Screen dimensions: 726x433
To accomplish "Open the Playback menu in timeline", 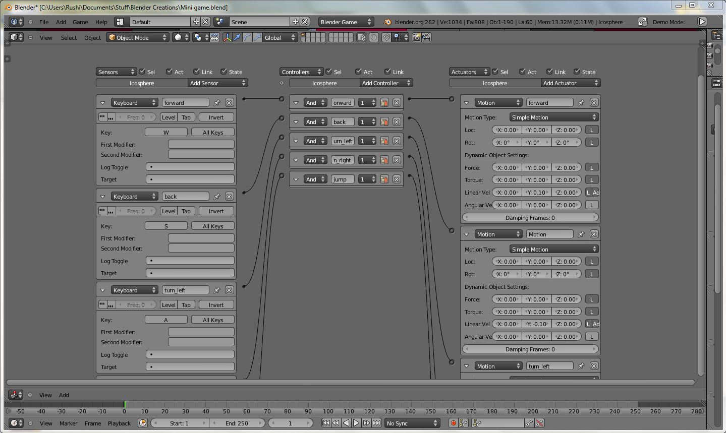I will point(119,423).
